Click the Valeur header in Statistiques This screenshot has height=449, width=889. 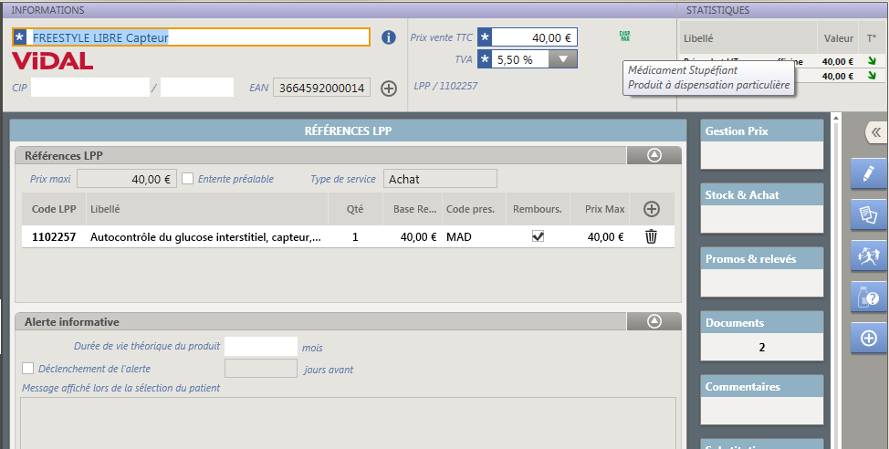[838, 38]
